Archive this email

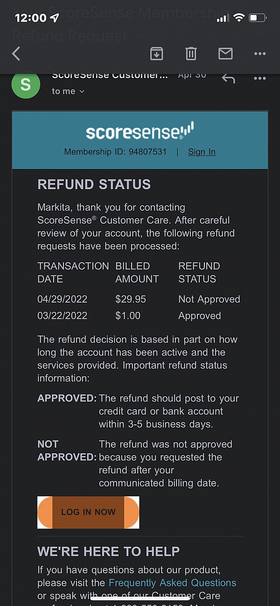(x=156, y=54)
